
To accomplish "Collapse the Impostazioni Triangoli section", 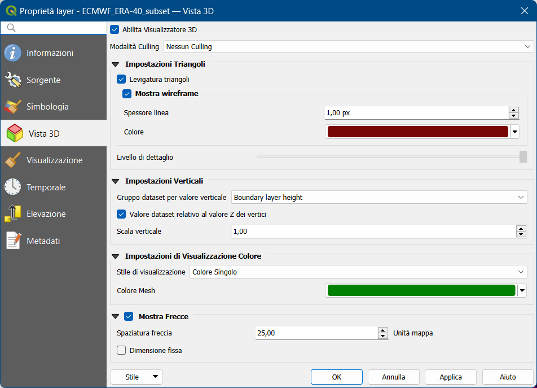I will click(x=116, y=64).
